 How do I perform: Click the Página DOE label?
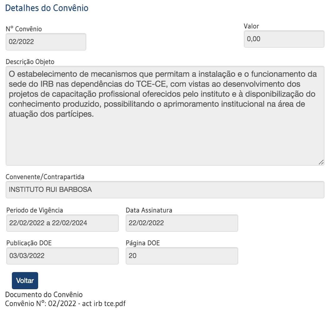pyautogui.click(x=143, y=243)
